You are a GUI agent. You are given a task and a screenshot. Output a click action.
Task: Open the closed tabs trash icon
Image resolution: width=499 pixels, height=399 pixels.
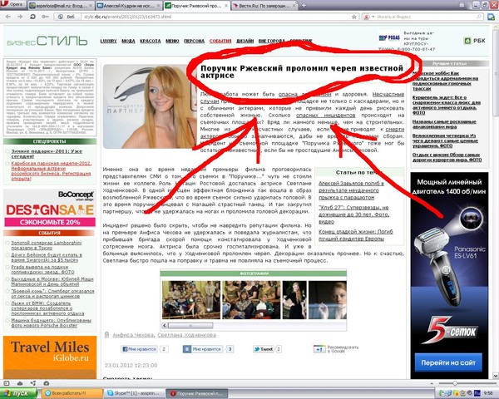pyautogui.click(x=462, y=5)
